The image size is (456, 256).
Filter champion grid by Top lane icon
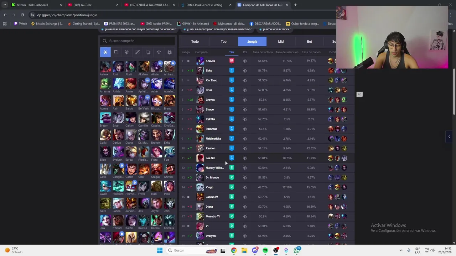click(116, 52)
